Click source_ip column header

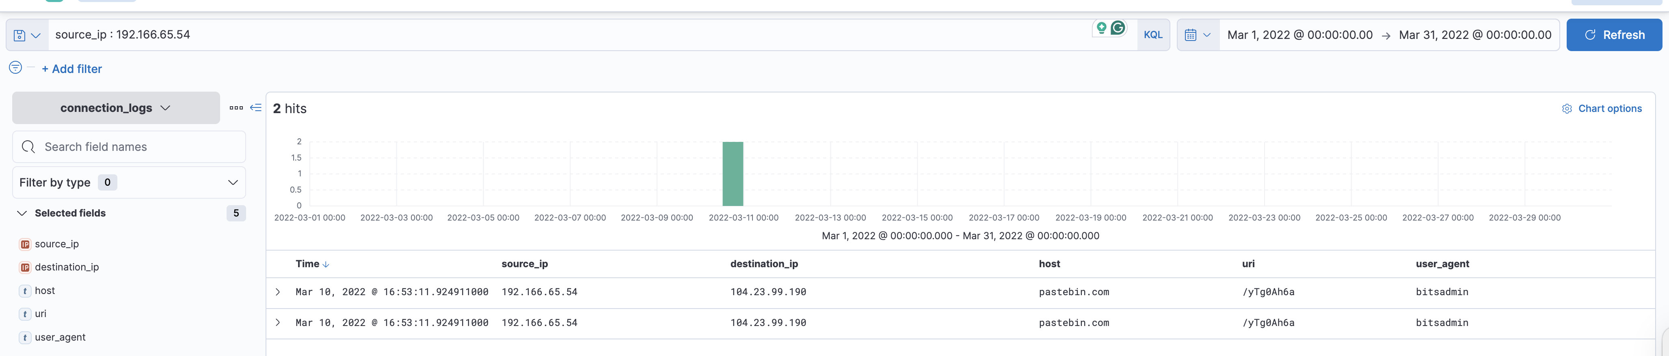click(x=524, y=264)
